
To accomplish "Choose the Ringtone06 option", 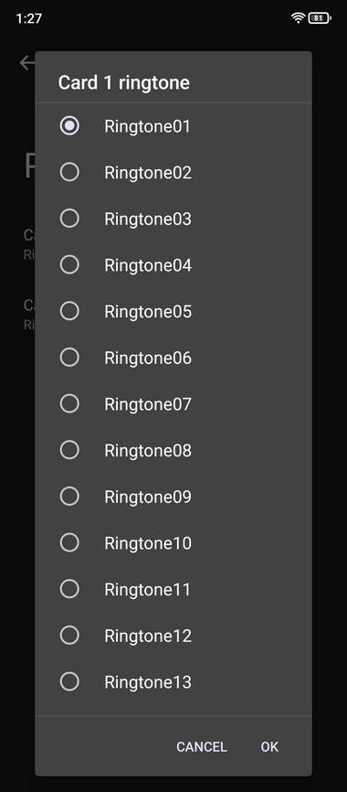I will (173, 358).
